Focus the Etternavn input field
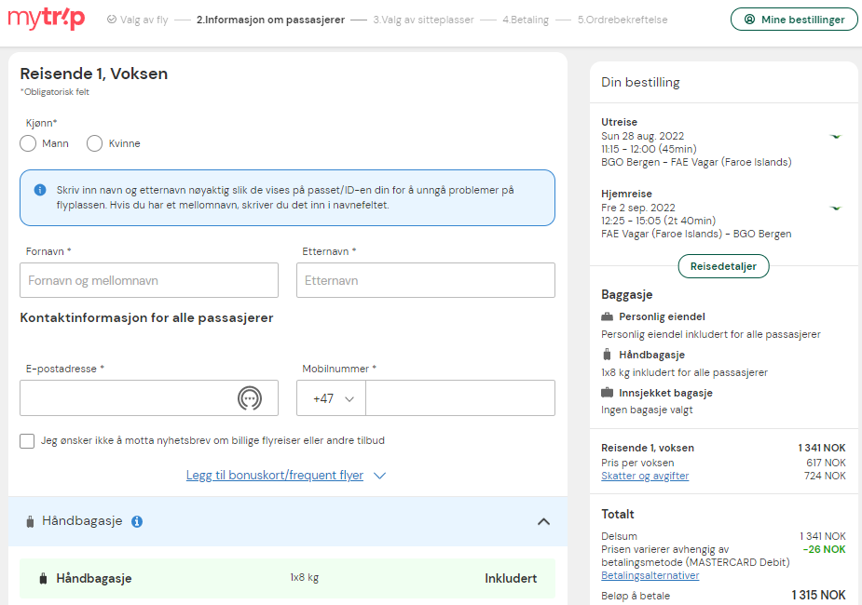Image resolution: width=862 pixels, height=605 pixels. 426,280
